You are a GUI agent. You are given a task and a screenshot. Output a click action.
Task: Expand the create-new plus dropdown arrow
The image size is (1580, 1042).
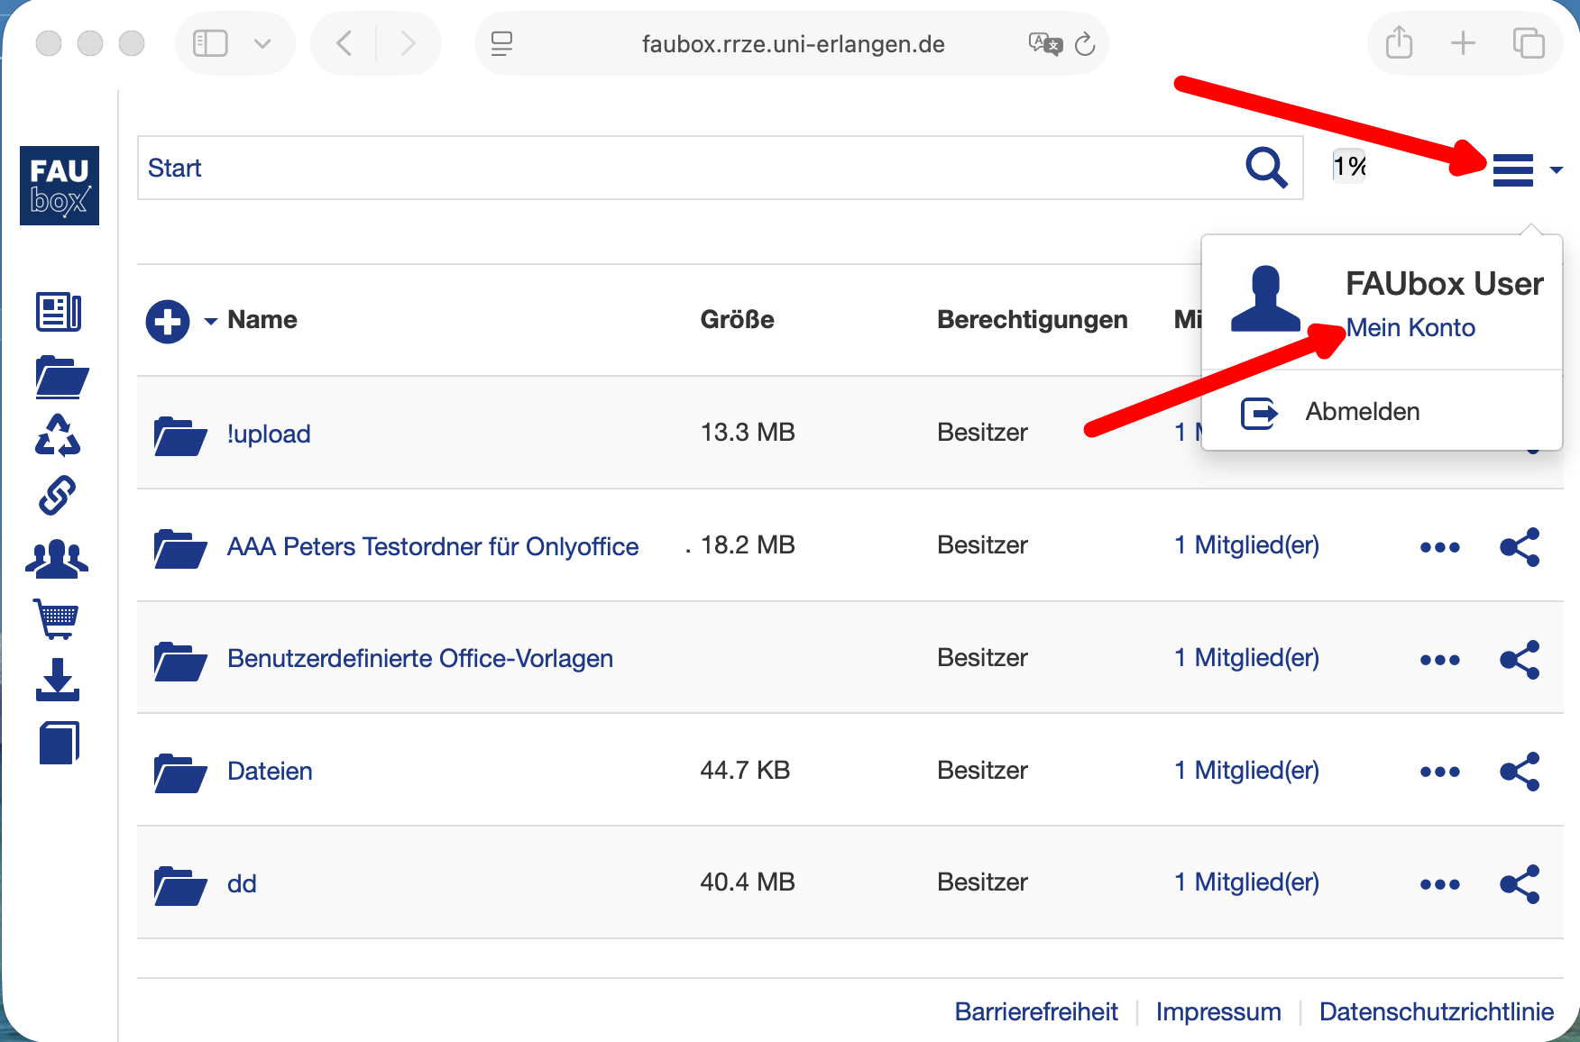(x=211, y=321)
